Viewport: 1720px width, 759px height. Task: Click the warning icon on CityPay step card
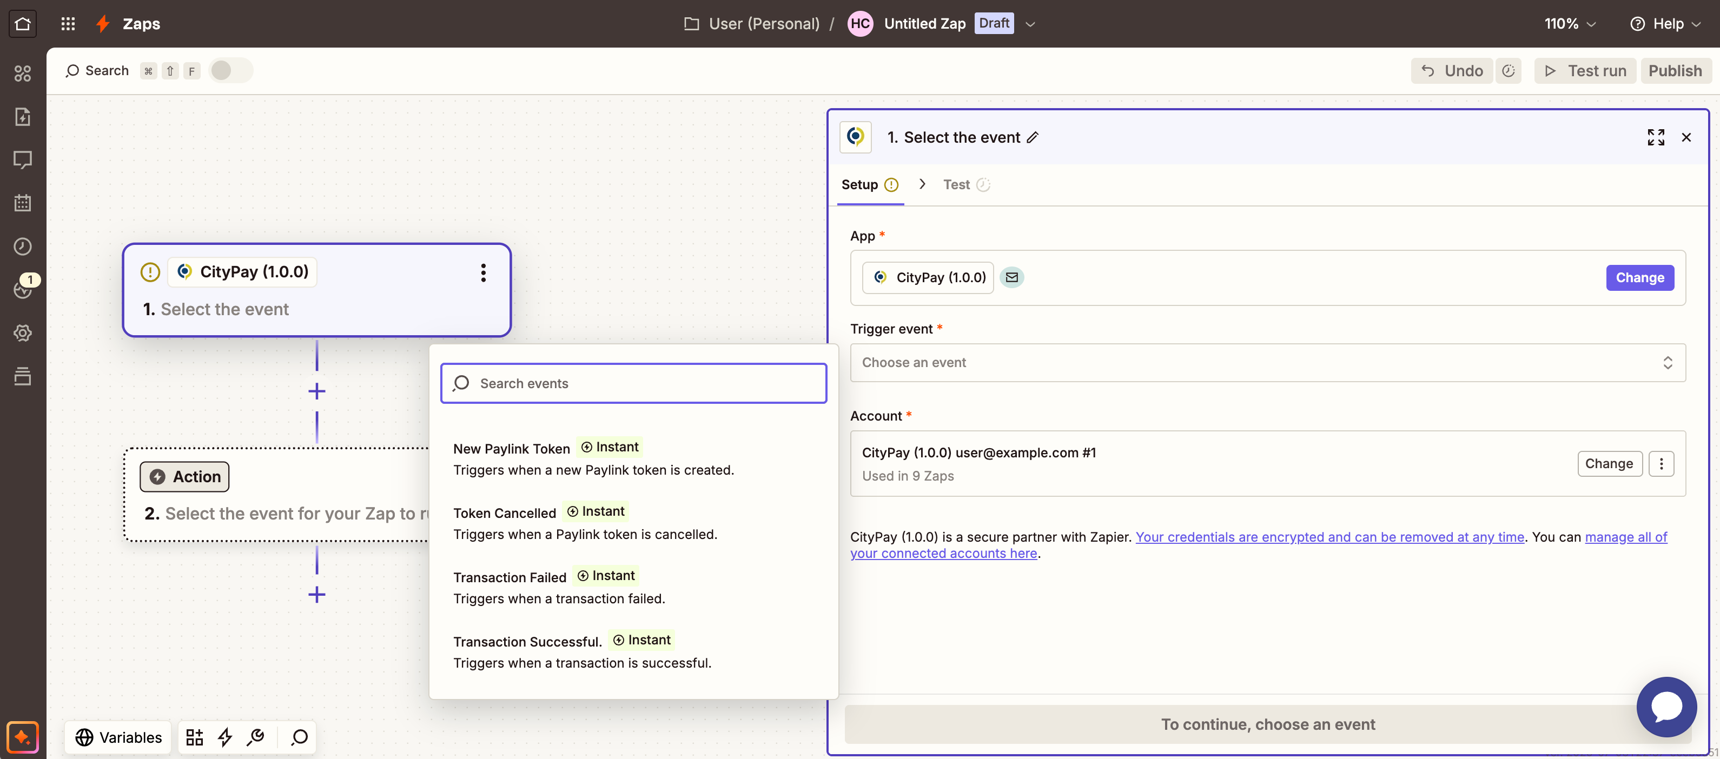[150, 272]
